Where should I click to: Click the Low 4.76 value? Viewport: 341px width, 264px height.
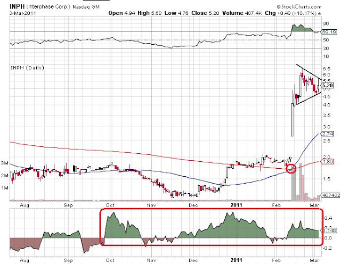click(x=176, y=13)
